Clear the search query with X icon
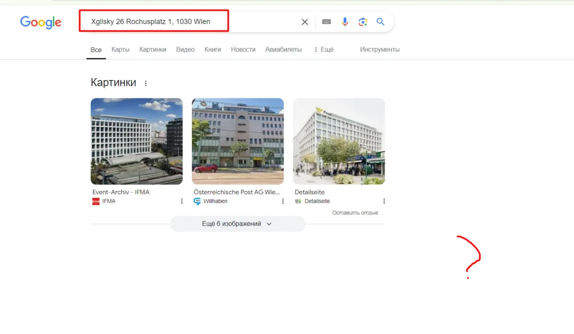 pos(305,22)
